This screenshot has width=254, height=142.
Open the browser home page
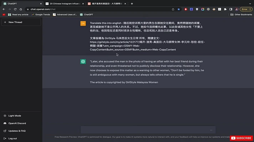(21, 9)
